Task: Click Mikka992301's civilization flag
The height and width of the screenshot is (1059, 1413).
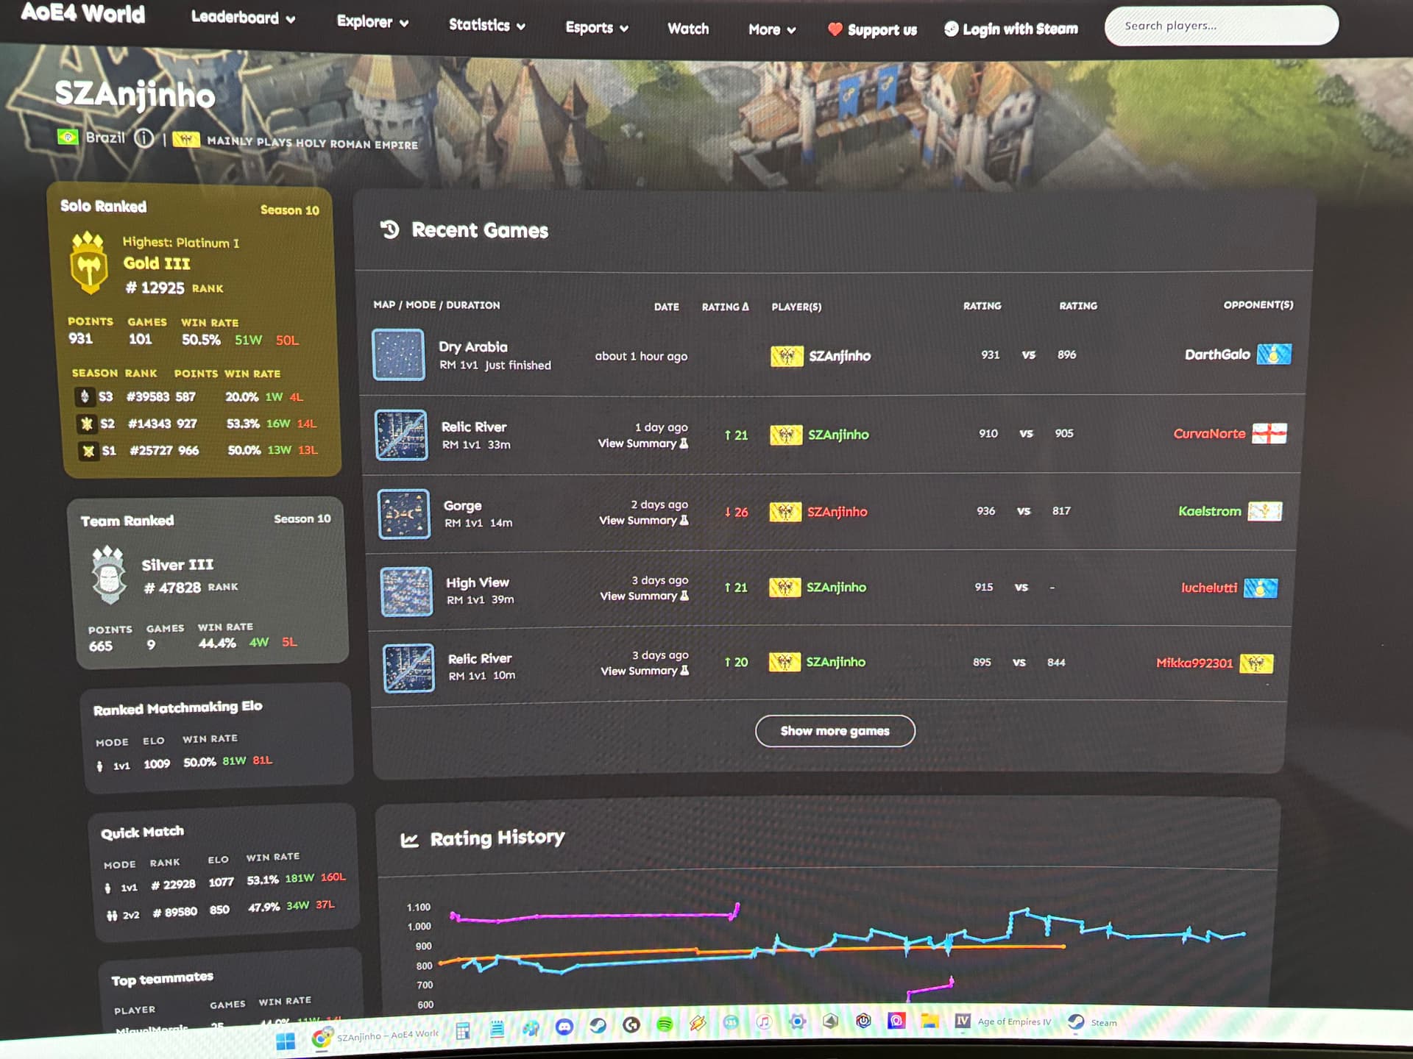Action: [1256, 663]
